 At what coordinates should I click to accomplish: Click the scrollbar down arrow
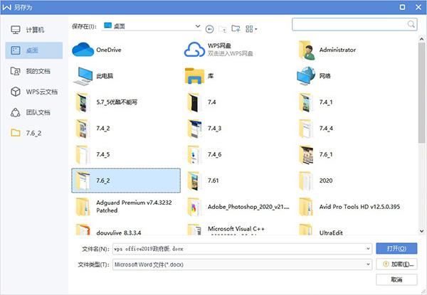click(421, 231)
